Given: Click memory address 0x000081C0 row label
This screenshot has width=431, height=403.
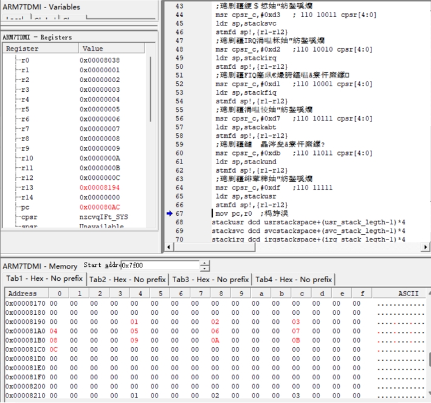Looking at the screenshot, I should [26, 350].
